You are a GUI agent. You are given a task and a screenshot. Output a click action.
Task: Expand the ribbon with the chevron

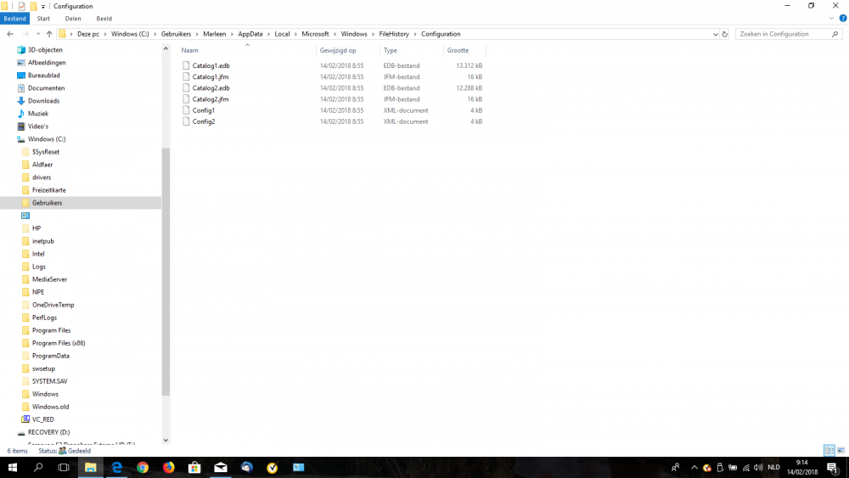(831, 19)
